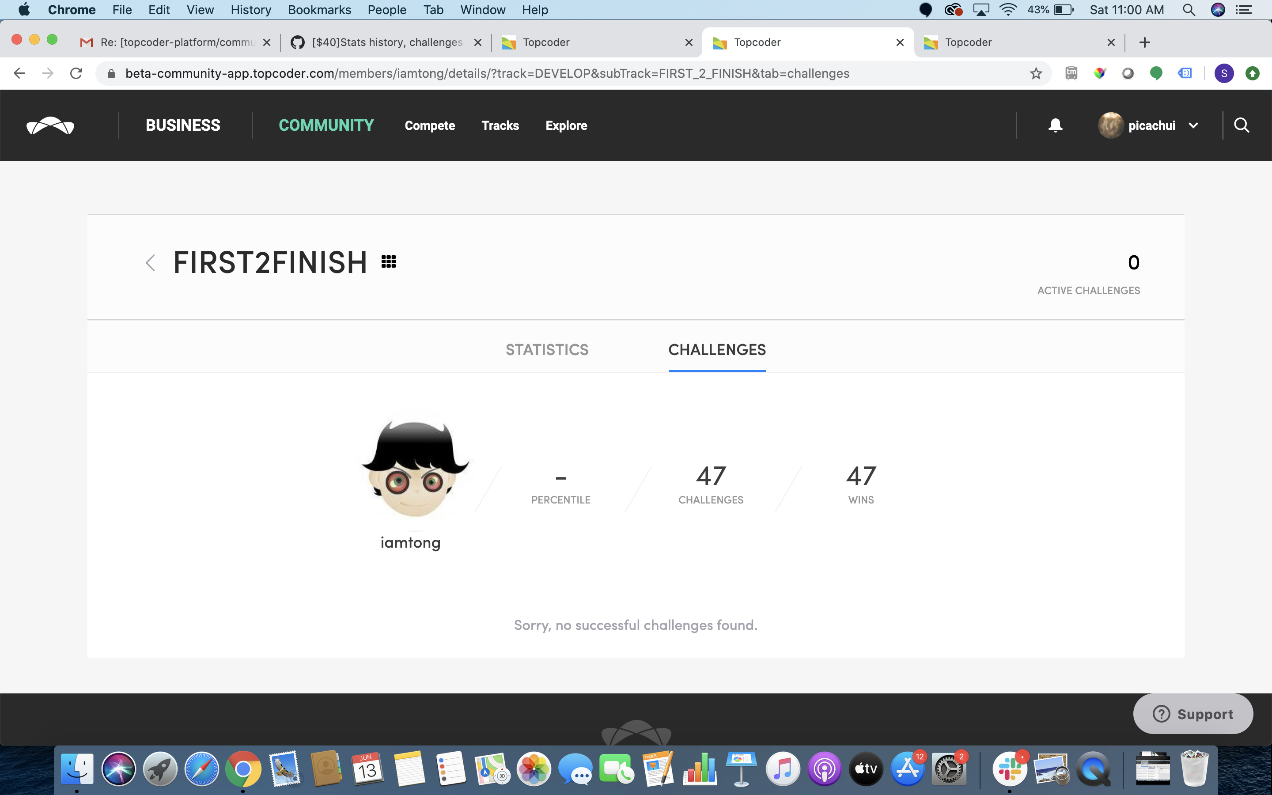
Task: Switch to the STATISTICS tab
Action: [547, 350]
